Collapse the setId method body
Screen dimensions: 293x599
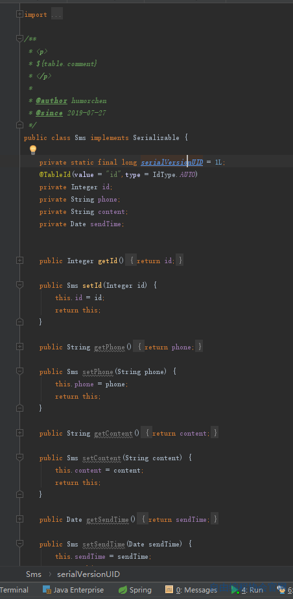tap(19, 285)
